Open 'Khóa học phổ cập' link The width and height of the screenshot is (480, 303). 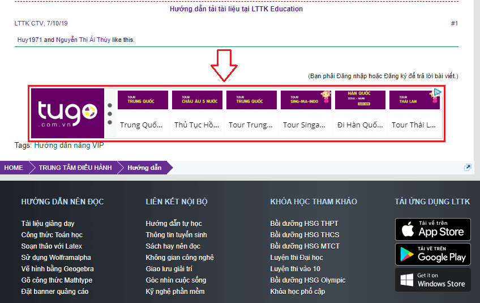(x=298, y=292)
